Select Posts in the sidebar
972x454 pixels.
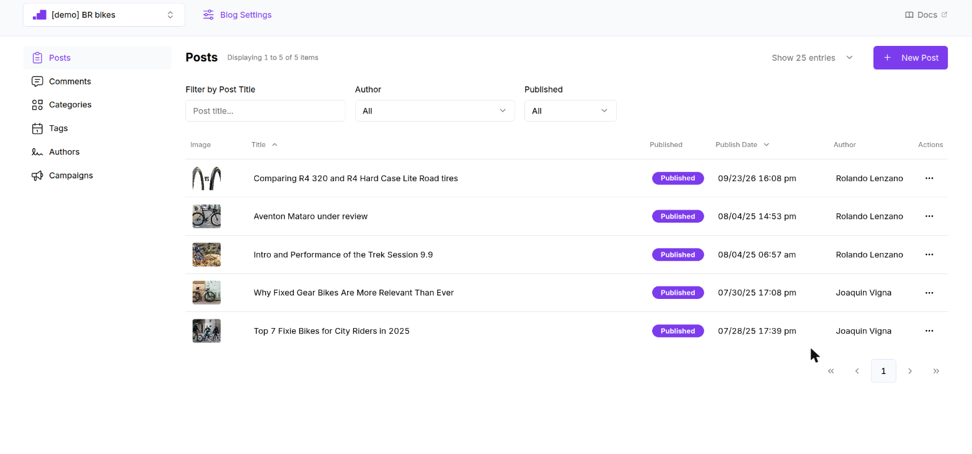[x=97, y=58]
